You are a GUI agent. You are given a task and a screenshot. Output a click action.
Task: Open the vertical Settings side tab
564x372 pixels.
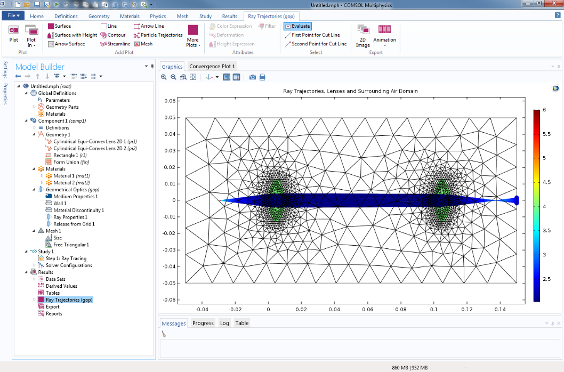(x=5, y=69)
